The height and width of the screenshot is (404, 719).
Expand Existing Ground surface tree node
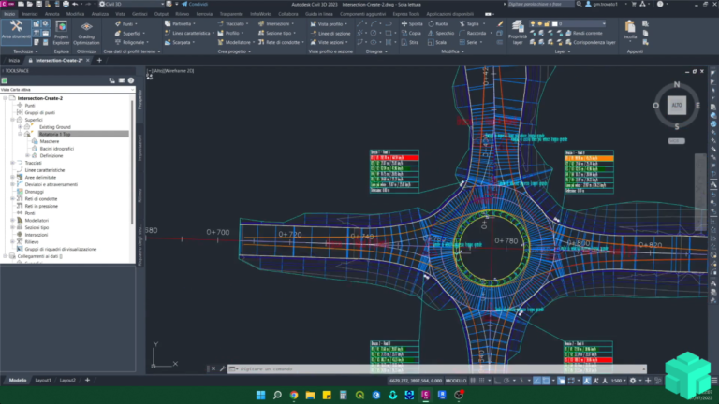(21, 127)
